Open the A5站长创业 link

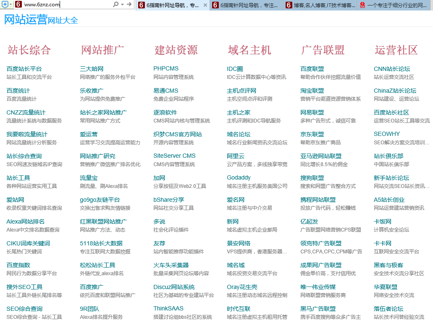click(389, 199)
